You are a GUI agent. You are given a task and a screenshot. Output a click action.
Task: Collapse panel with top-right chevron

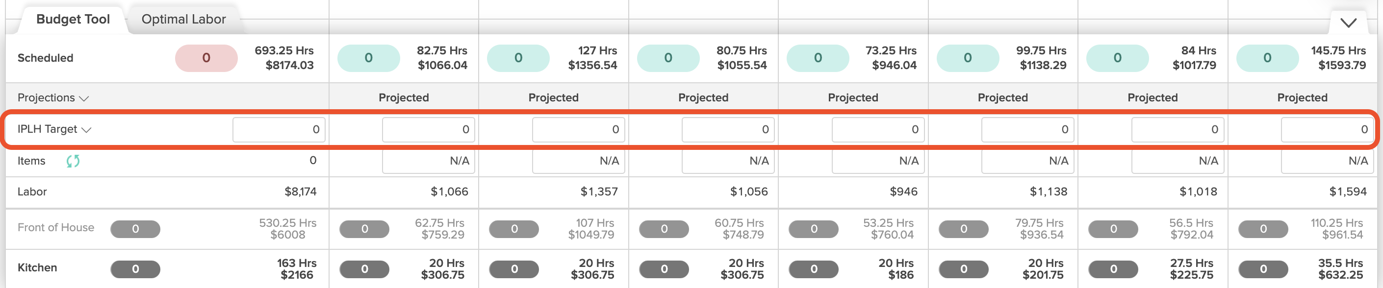[x=1348, y=23]
